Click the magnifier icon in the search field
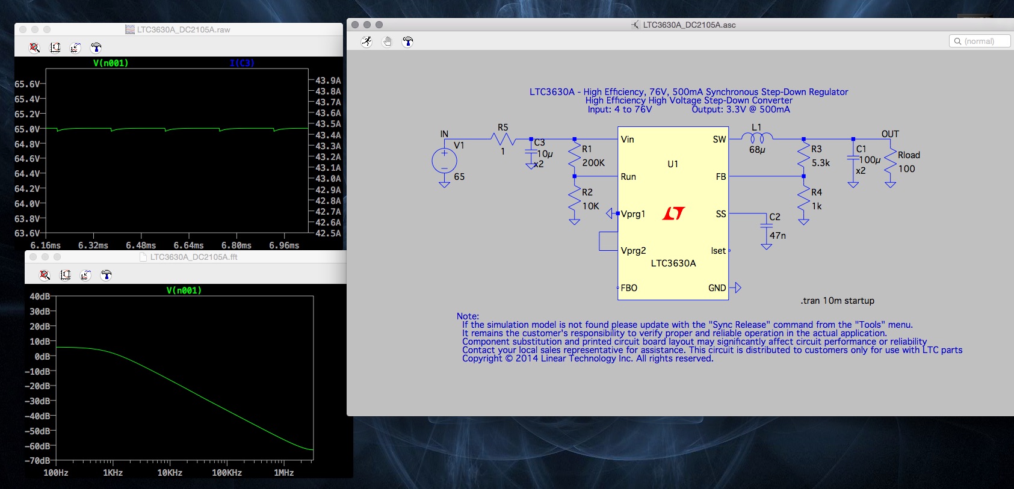The height and width of the screenshot is (489, 1014). (957, 41)
